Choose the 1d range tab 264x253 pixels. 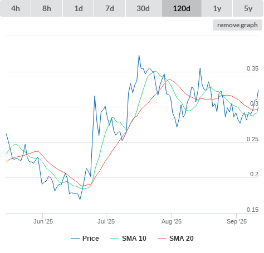pos(79,8)
